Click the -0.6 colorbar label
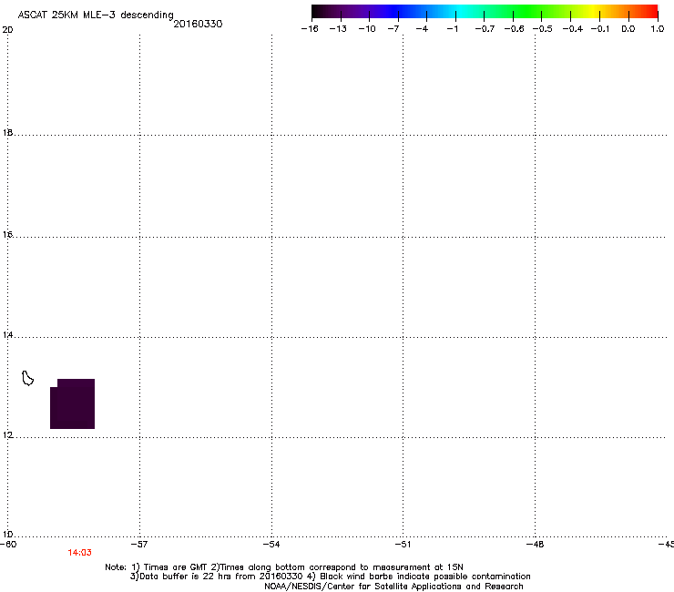Screen dimensions: 674x592 (514, 29)
